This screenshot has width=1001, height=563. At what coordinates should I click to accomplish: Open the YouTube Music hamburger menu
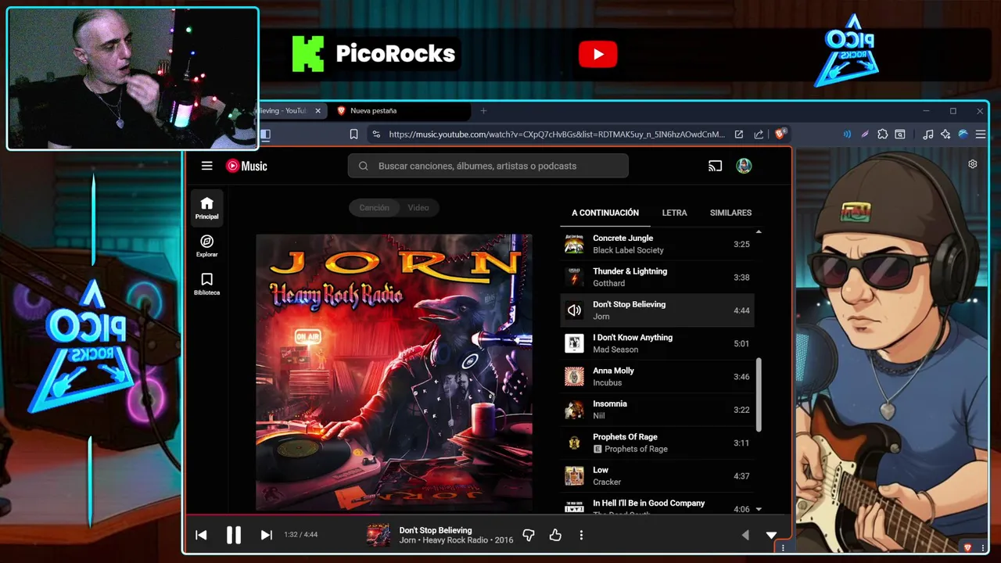pyautogui.click(x=206, y=166)
